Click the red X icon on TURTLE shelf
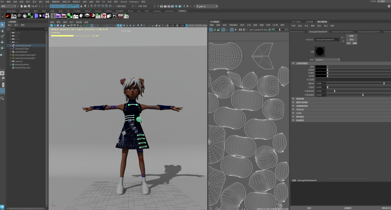The width and height of the screenshot is (391, 210). 104,16
